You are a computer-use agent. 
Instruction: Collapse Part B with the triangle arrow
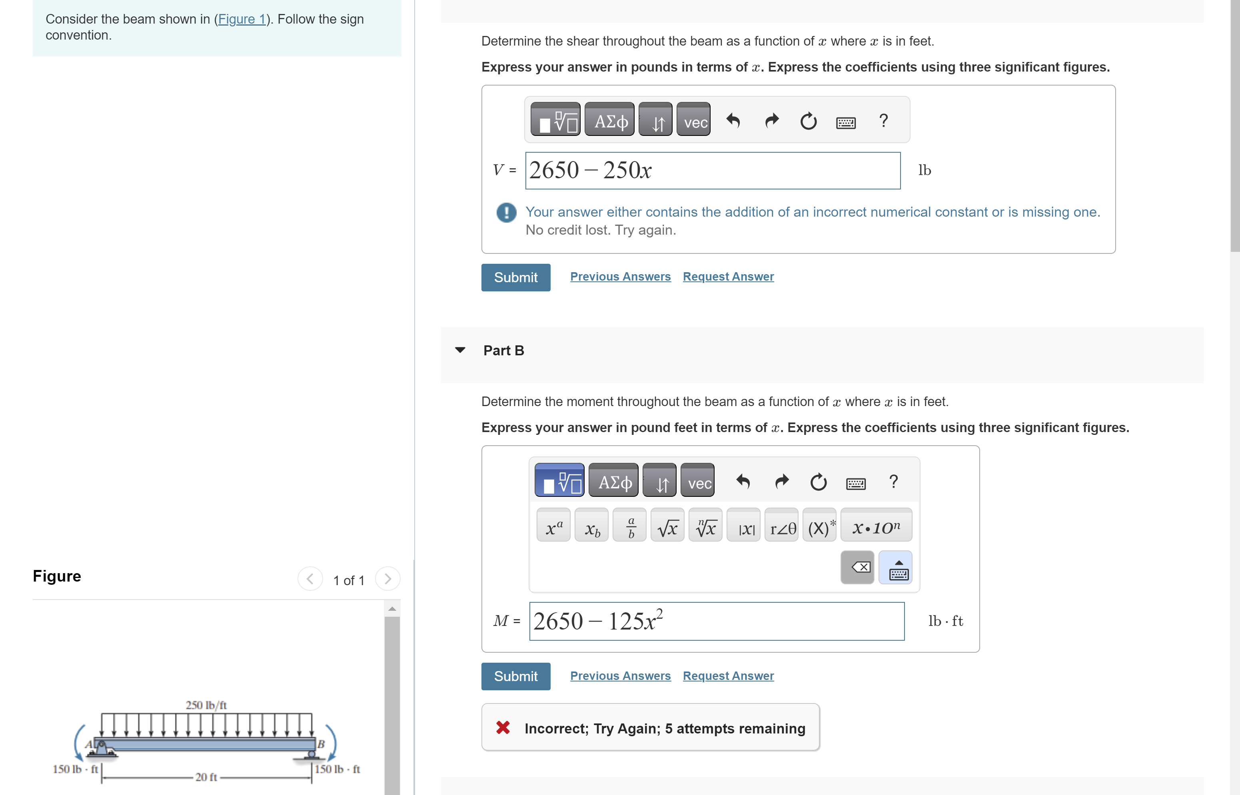[460, 350]
